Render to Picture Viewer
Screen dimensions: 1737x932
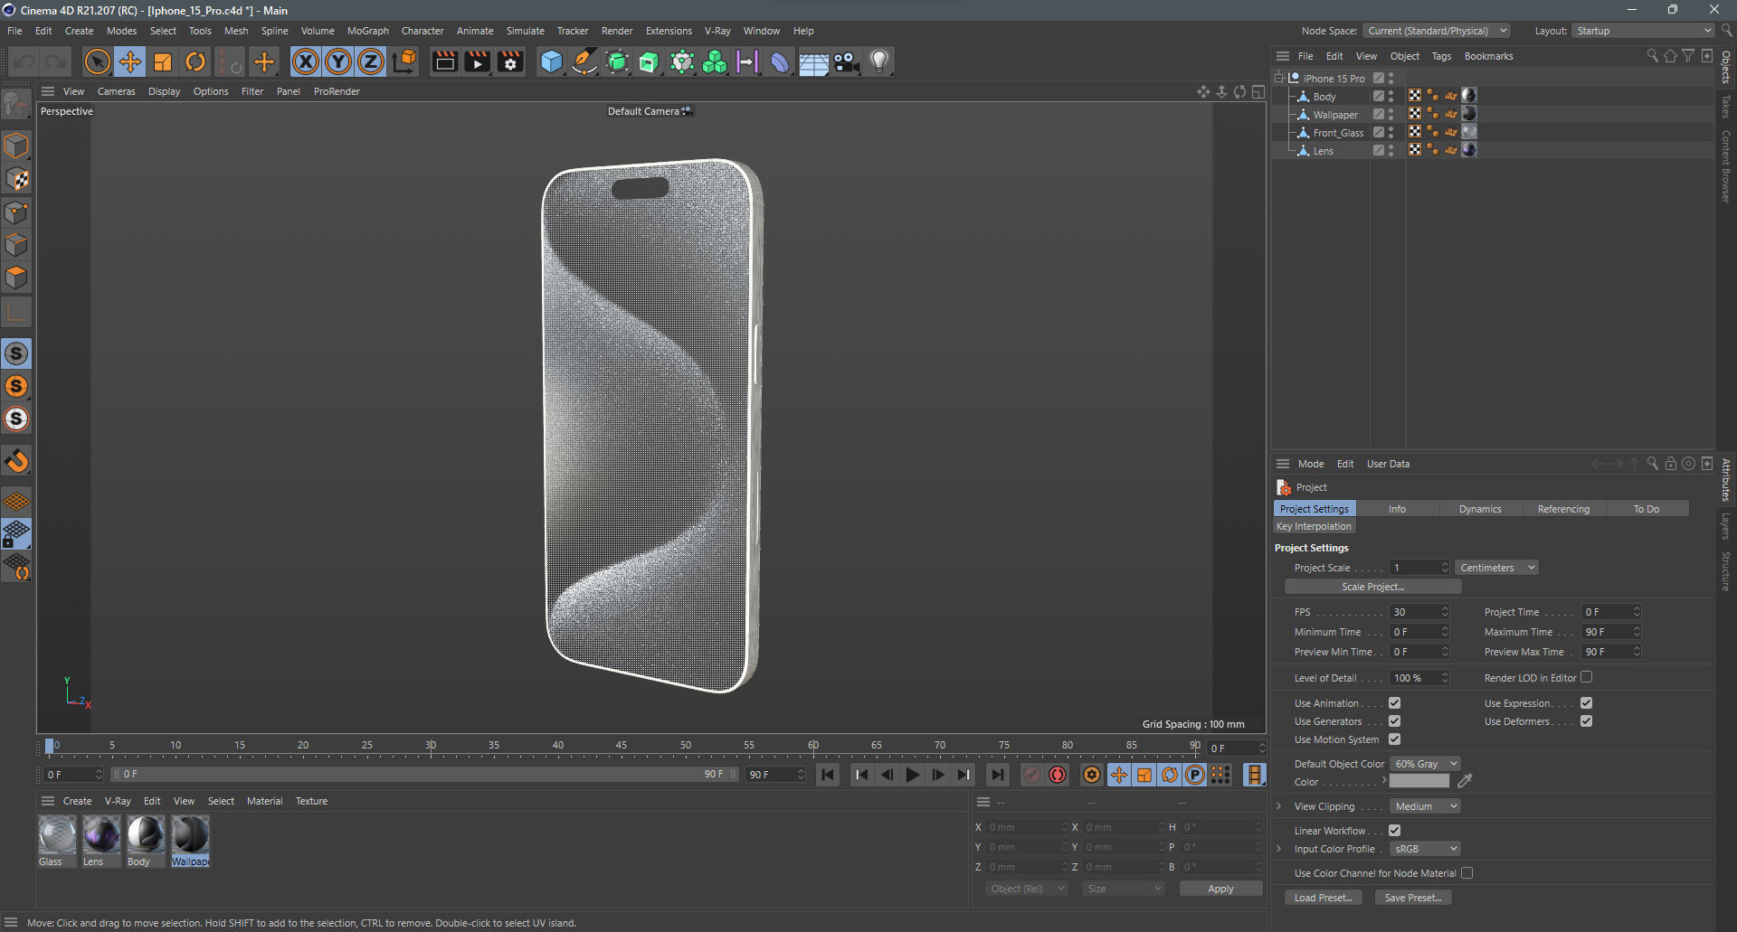477,61
